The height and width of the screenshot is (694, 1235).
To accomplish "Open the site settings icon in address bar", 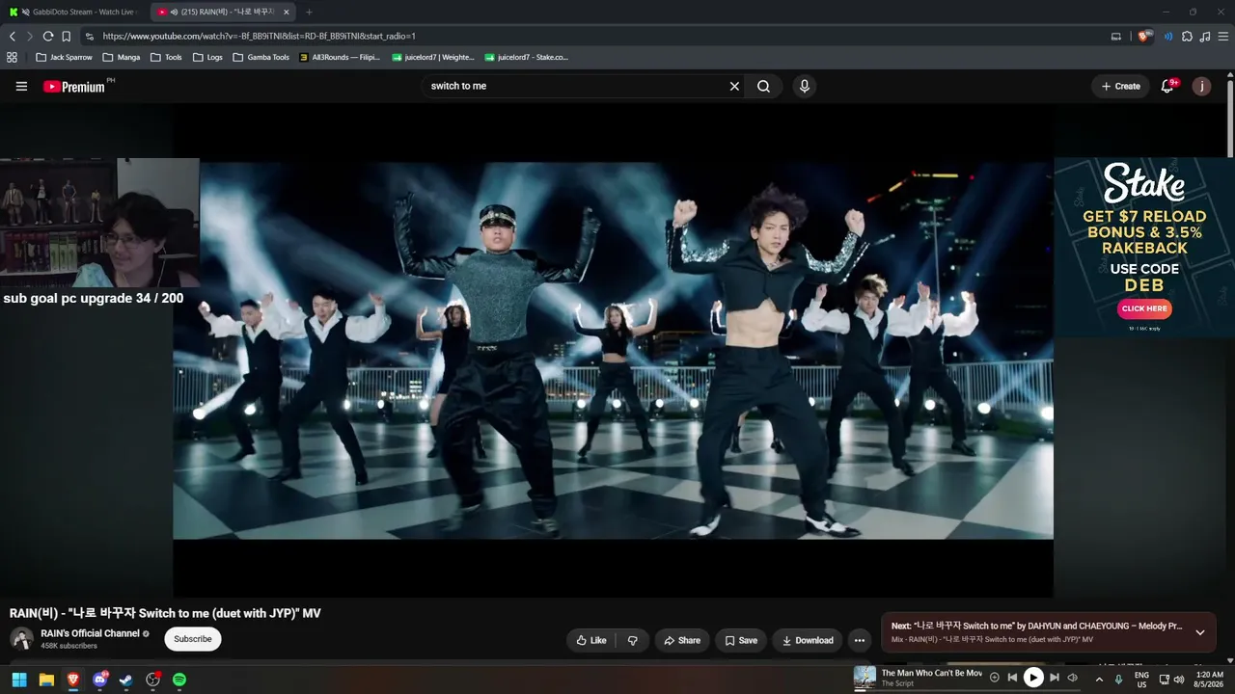I will [x=90, y=37].
